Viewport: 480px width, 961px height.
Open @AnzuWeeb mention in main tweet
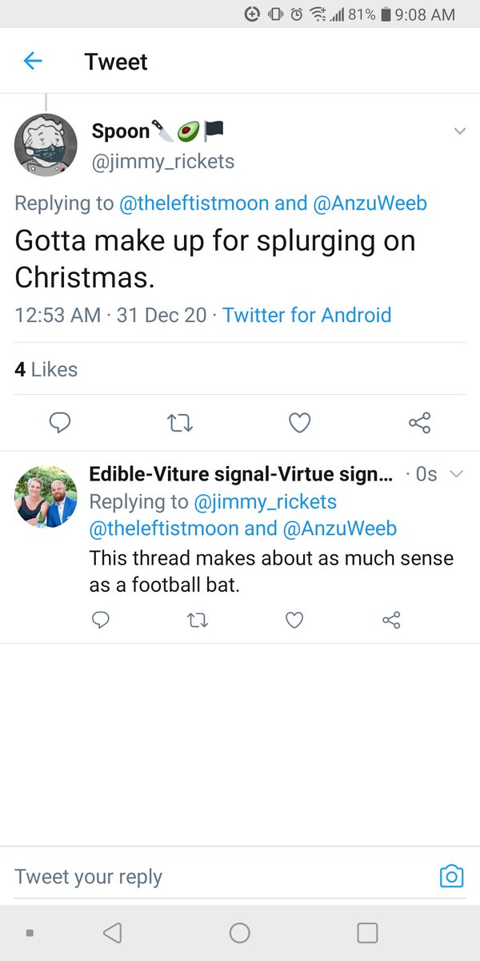click(370, 203)
